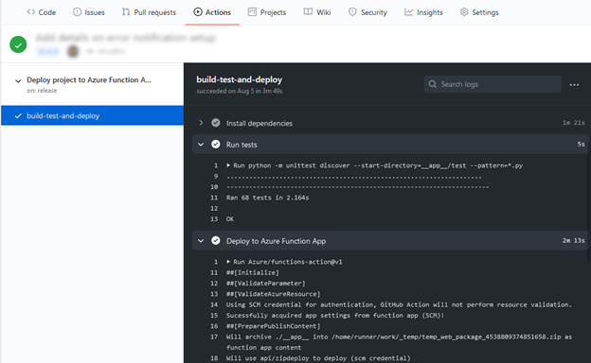Open the Wiki tab
This screenshot has height=363, width=591.
coord(317,12)
